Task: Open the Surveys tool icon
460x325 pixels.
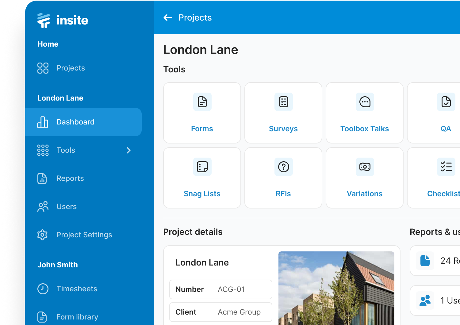Action: tap(283, 102)
